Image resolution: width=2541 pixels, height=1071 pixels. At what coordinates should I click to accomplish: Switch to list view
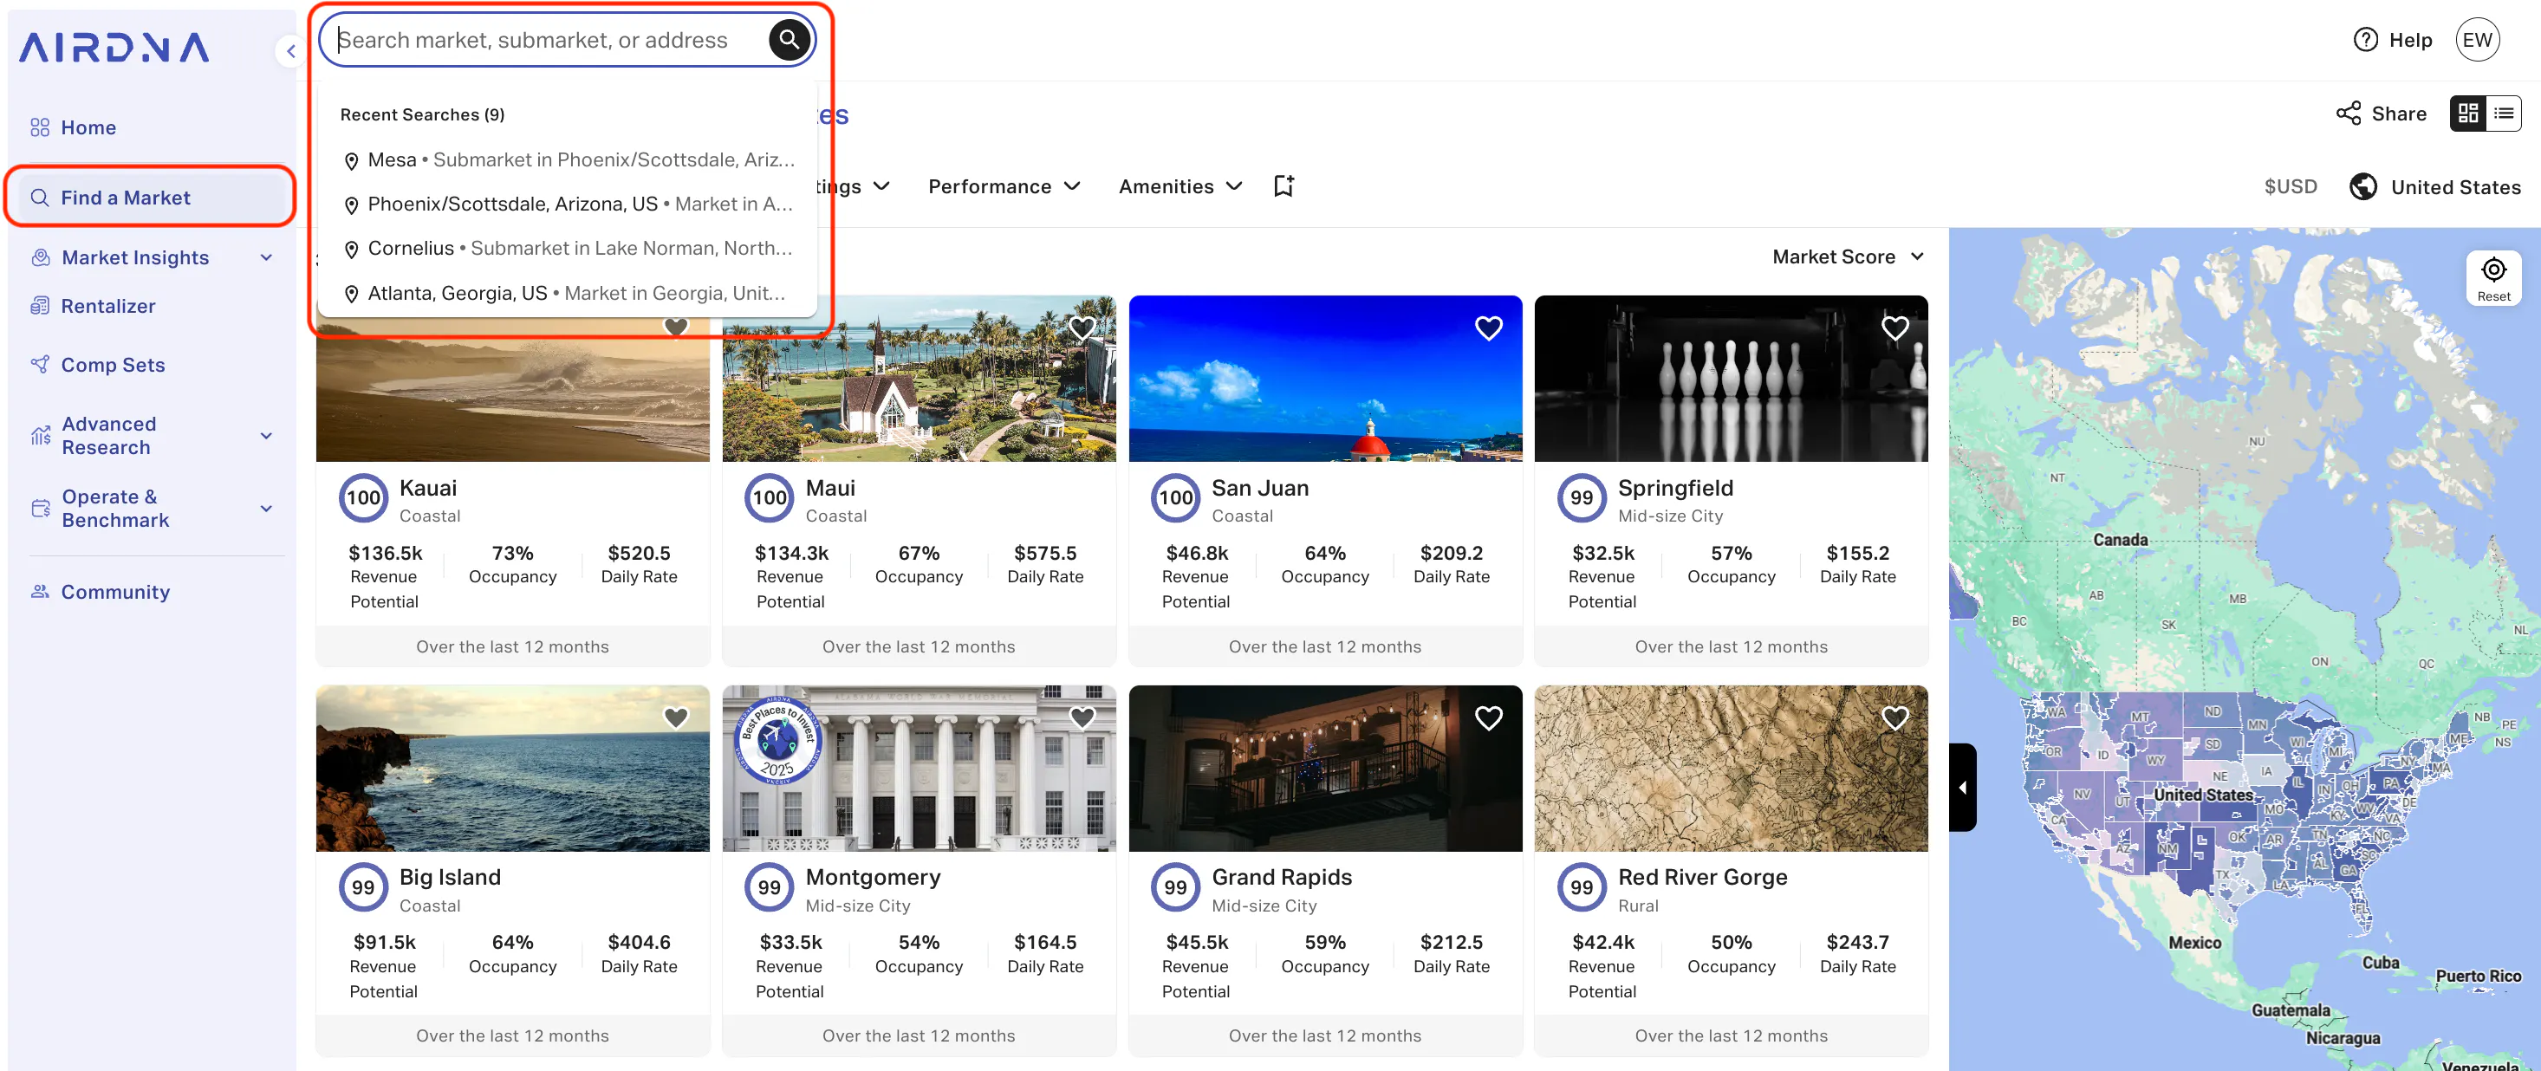2503,114
